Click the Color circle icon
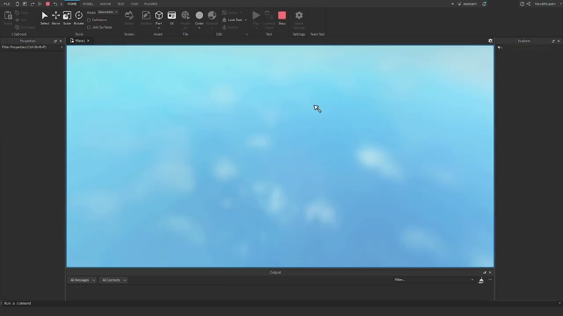The image size is (563, 316). pyautogui.click(x=199, y=16)
